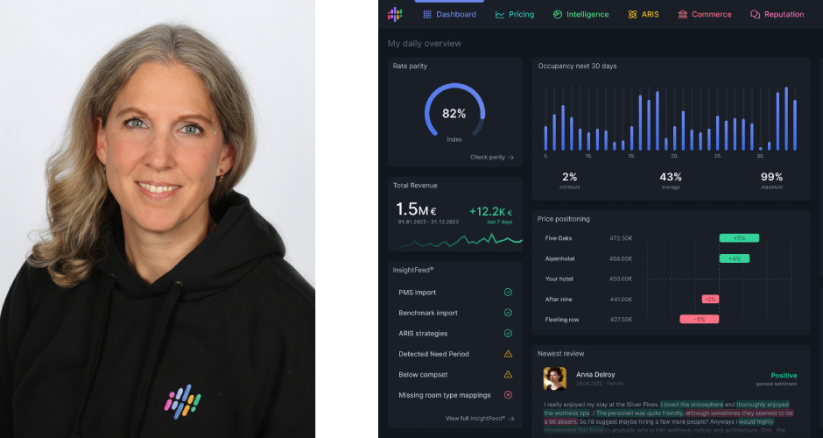Click the Reputation chat bubble icon
Viewport: 823px width, 438px height.
[x=755, y=15]
